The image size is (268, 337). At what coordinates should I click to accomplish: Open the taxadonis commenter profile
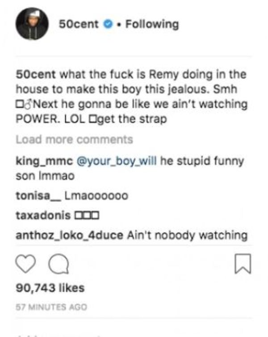43,215
